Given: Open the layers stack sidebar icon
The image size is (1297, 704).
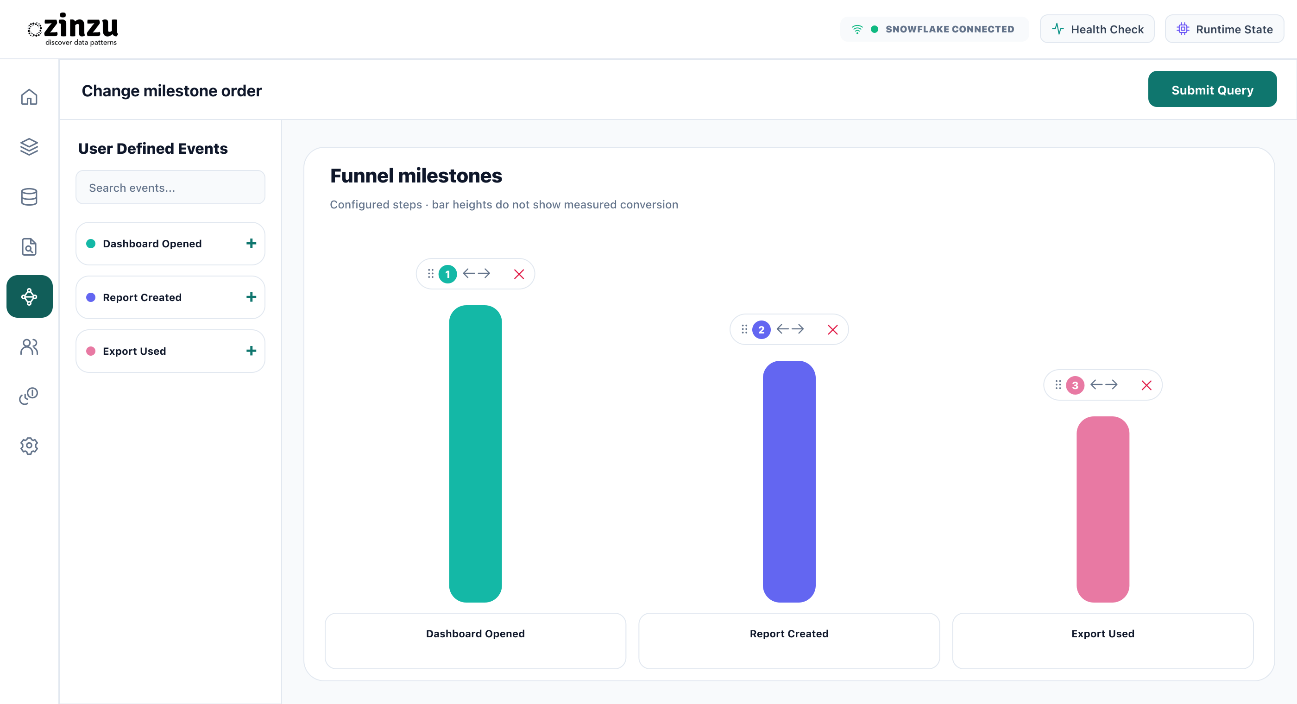Looking at the screenshot, I should tap(29, 146).
